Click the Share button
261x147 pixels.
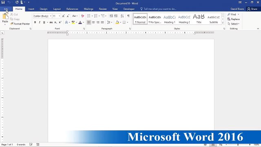click(x=252, y=9)
